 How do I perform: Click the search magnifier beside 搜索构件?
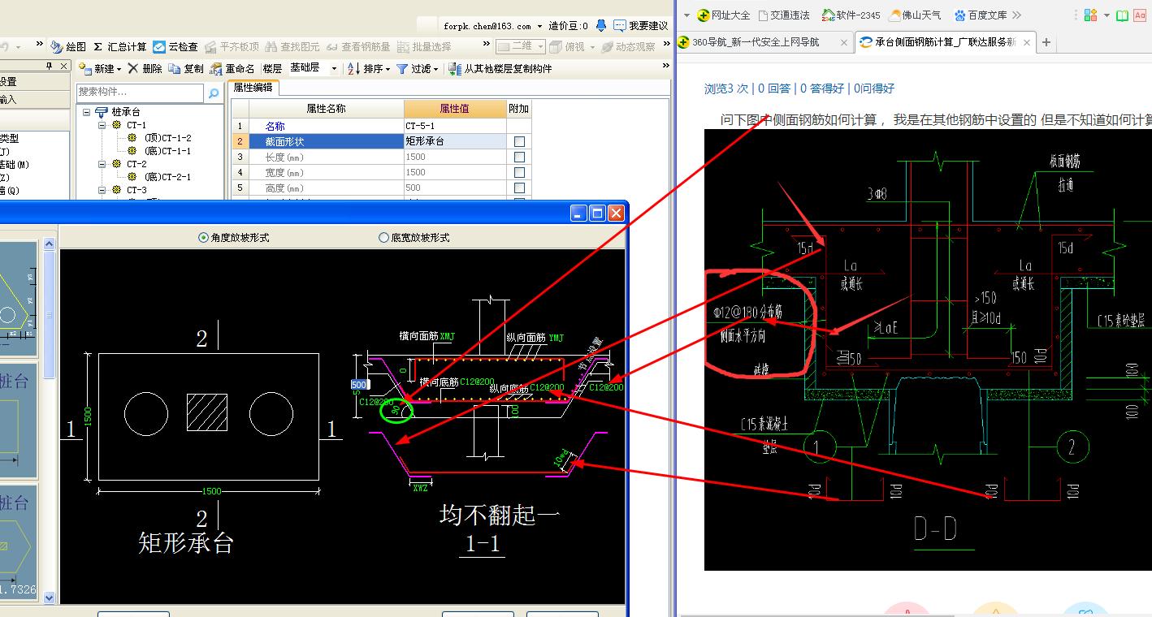click(x=214, y=93)
